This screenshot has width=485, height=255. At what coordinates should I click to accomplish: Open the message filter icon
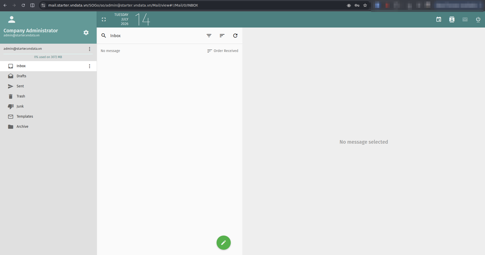pyautogui.click(x=209, y=36)
